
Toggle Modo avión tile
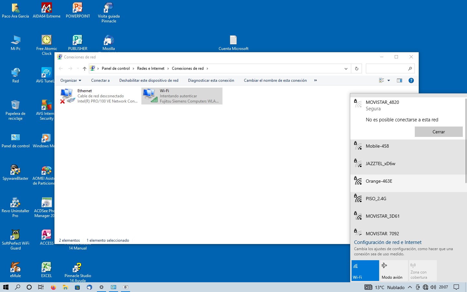[394, 271]
